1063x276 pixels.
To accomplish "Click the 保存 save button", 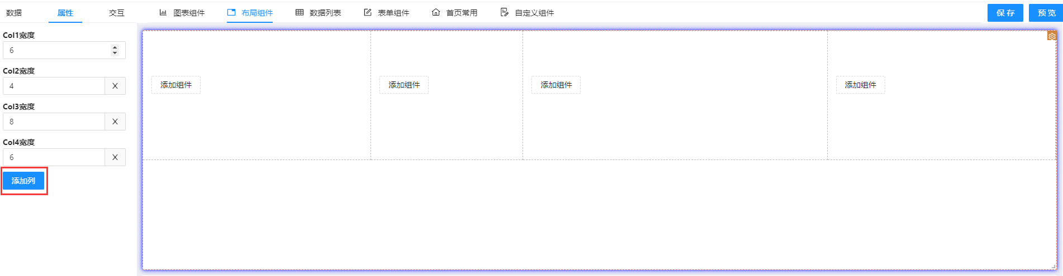I will pyautogui.click(x=1005, y=13).
